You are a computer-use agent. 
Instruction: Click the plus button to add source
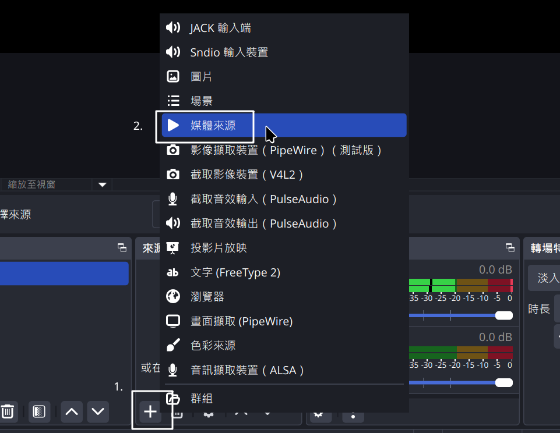tap(150, 411)
